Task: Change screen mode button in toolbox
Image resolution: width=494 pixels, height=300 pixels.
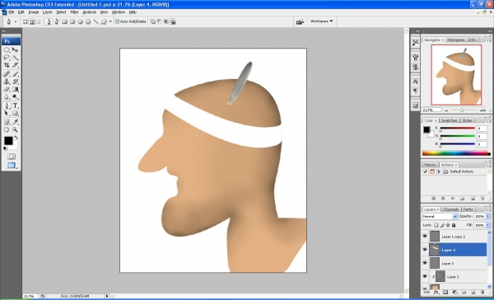Action: pos(12,166)
